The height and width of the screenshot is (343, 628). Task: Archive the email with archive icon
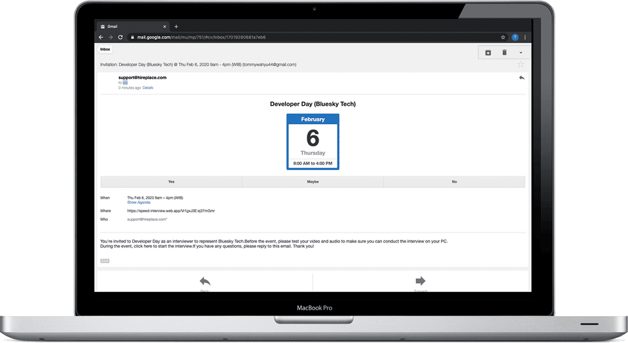(x=488, y=52)
